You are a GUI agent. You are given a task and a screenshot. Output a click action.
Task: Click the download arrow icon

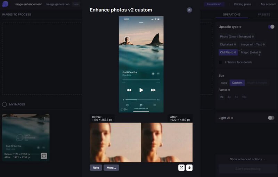(189, 168)
